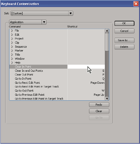The height and width of the screenshot is (144, 140).
Task: Click the scroll down arrow of command list
Action: pyautogui.click(x=107, y=99)
